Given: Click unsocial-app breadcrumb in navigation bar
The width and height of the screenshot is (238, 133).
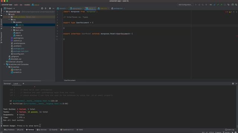Looking at the screenshot, I should [7, 5].
